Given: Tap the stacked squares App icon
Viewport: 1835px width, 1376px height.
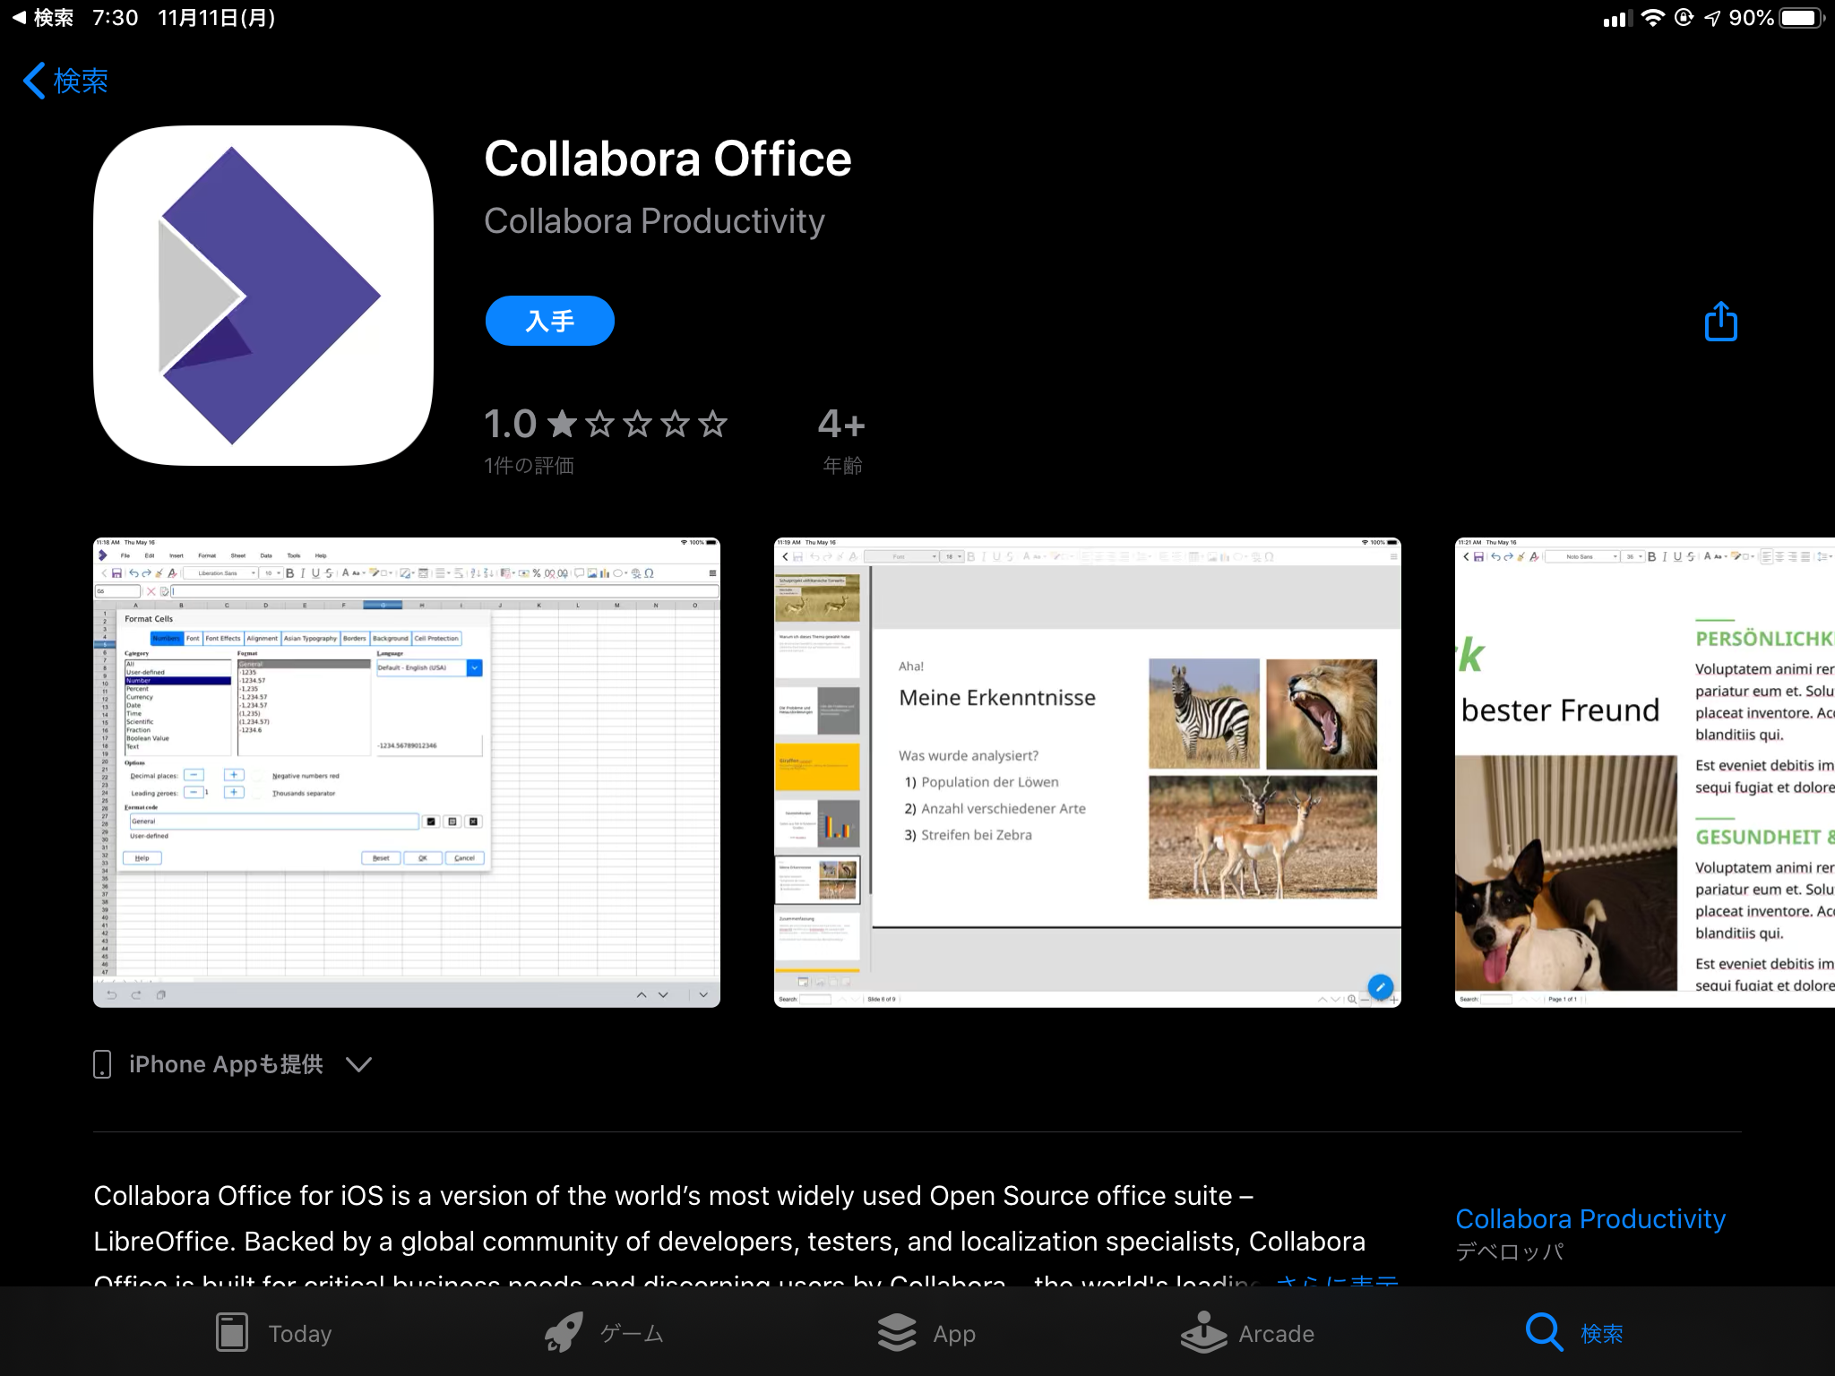Looking at the screenshot, I should click(897, 1332).
